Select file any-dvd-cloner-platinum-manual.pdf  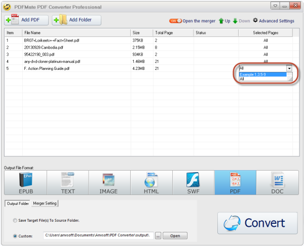tap(52, 61)
